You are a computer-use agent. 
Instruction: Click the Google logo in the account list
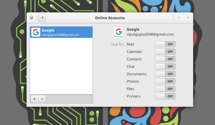click(x=36, y=32)
